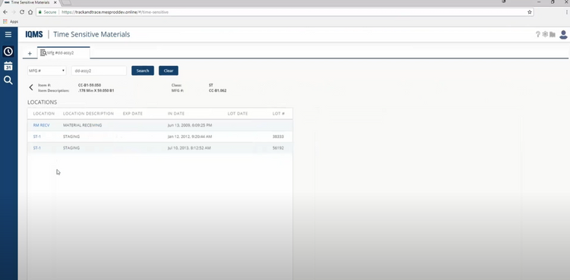Screen dimensions: 570x280
Task: Click the Secure padlock site info
Action: pos(48,12)
